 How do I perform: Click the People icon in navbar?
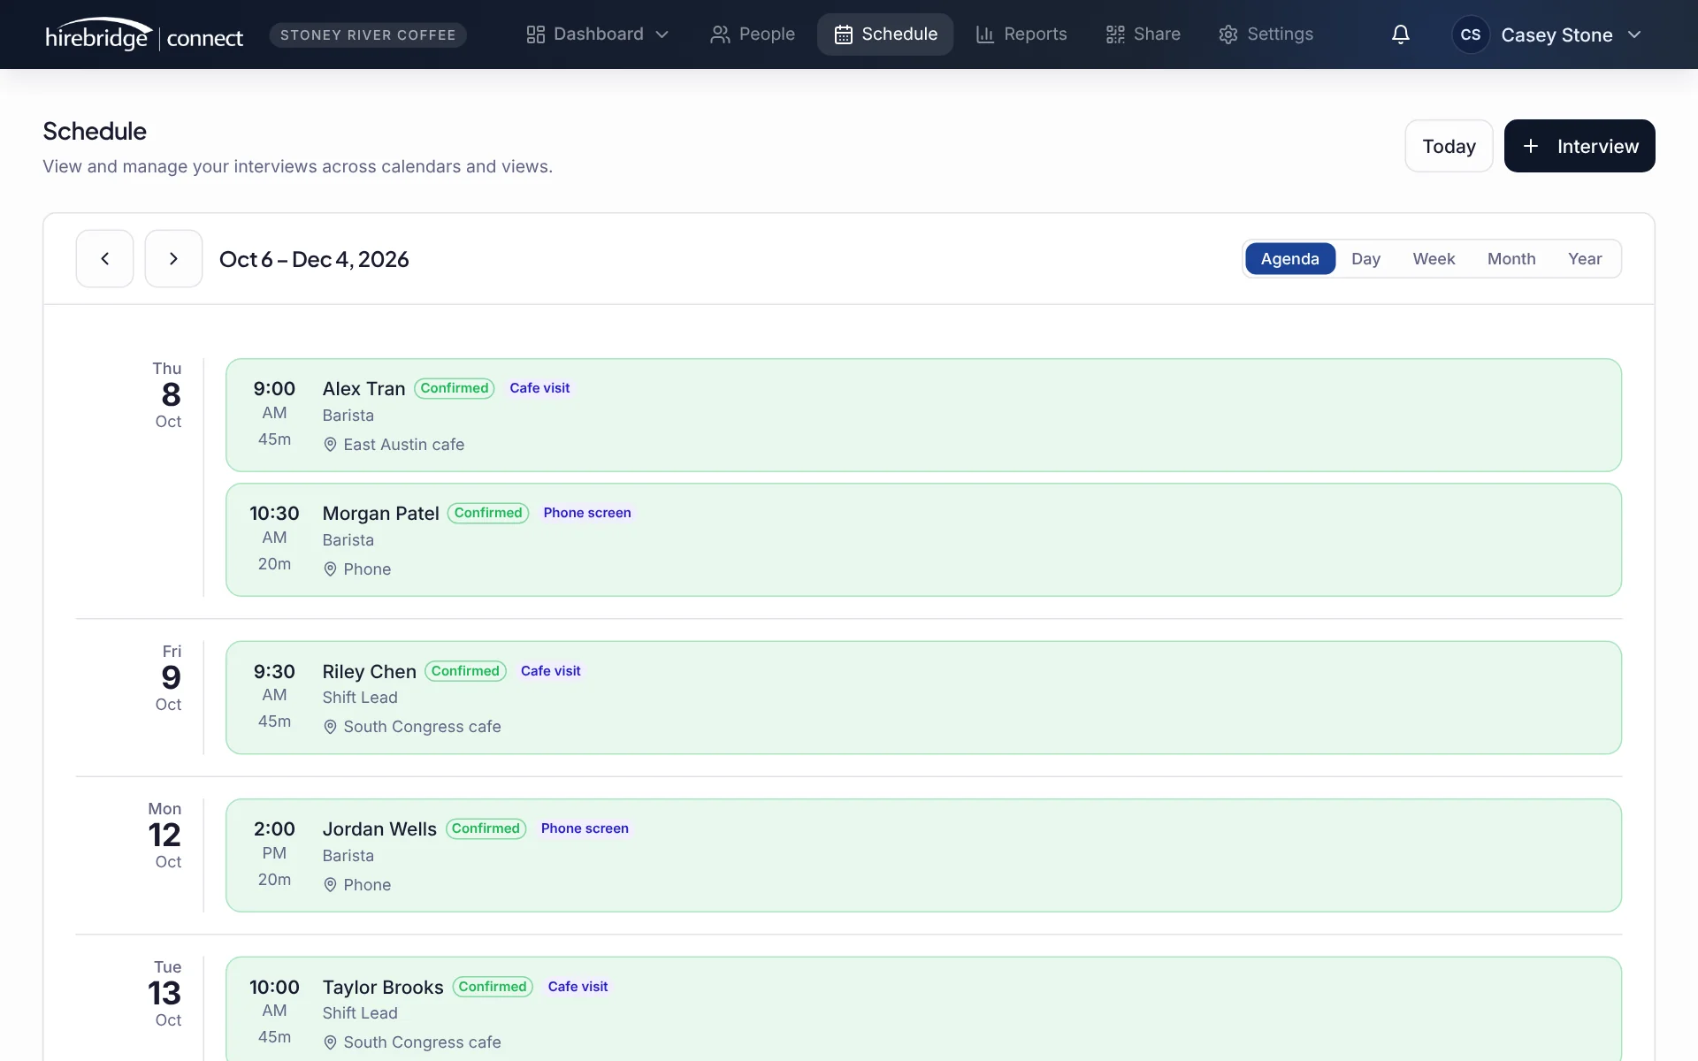(x=720, y=34)
